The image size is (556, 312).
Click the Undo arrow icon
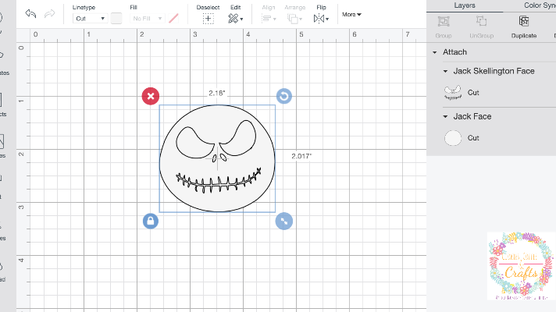(x=31, y=14)
